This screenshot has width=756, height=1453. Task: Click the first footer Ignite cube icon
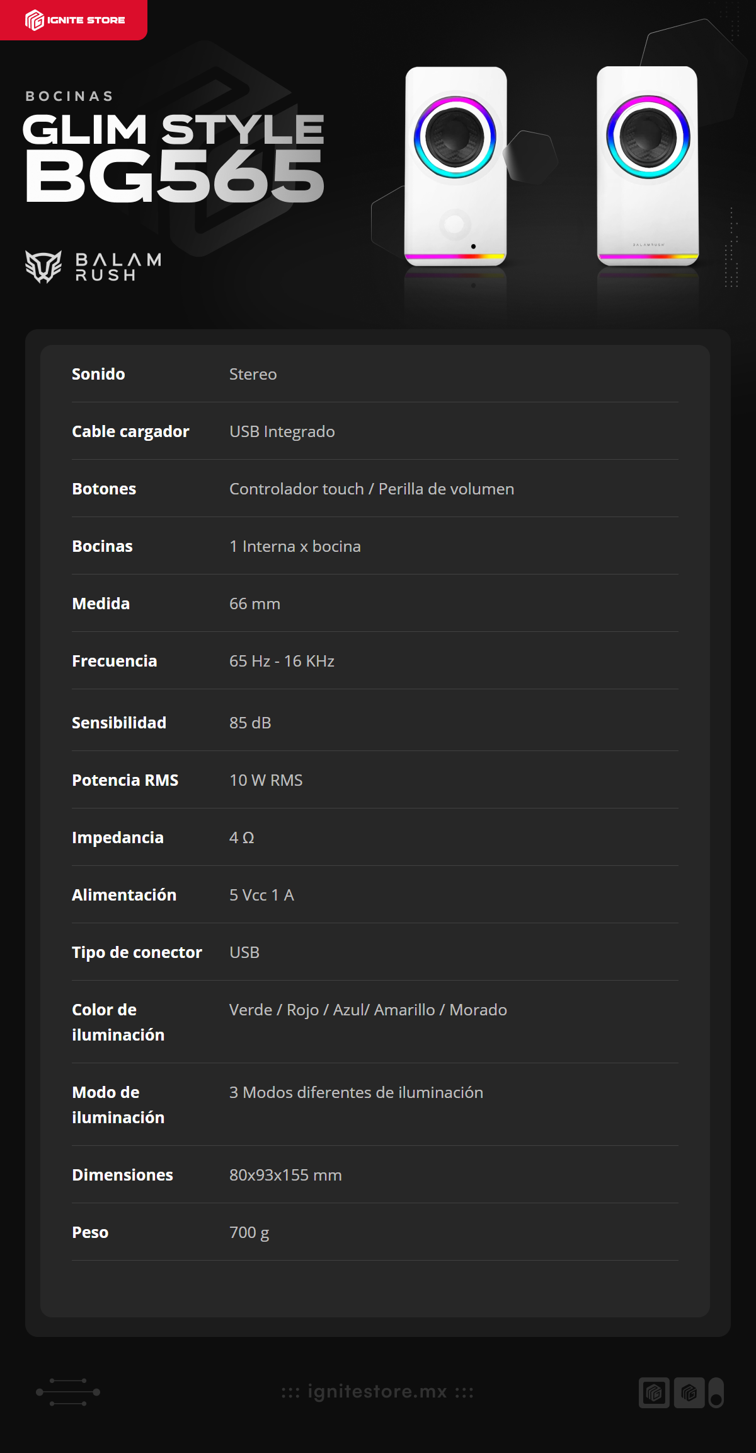(654, 1392)
